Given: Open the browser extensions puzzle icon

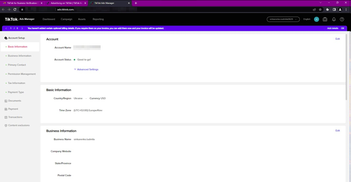Looking at the screenshot, I should 327,9.
